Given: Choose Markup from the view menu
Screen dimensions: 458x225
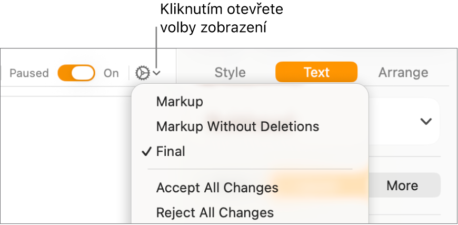Looking at the screenshot, I should coord(180,102).
